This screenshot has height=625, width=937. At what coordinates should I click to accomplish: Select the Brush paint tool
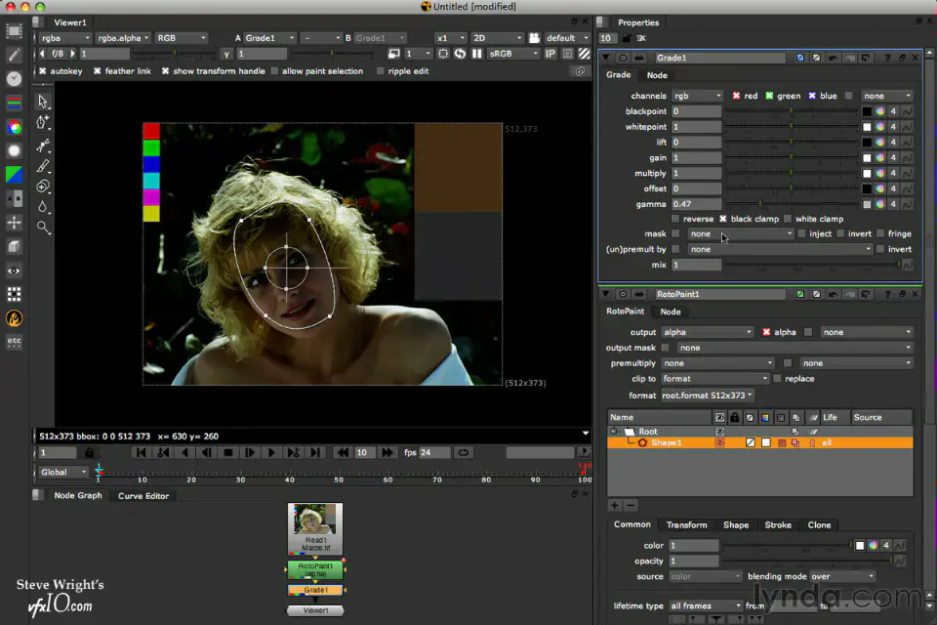click(43, 166)
